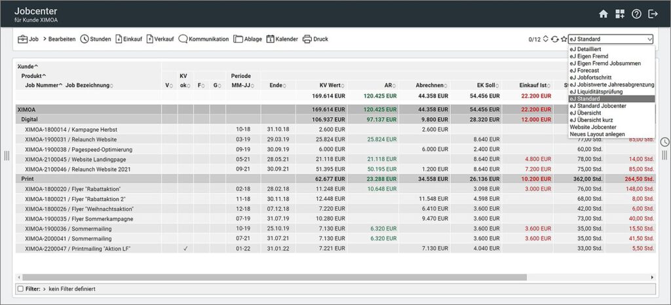Viewport: 671px width, 305px height.
Task: Toggle the Filter checkbox
Action: [20, 289]
